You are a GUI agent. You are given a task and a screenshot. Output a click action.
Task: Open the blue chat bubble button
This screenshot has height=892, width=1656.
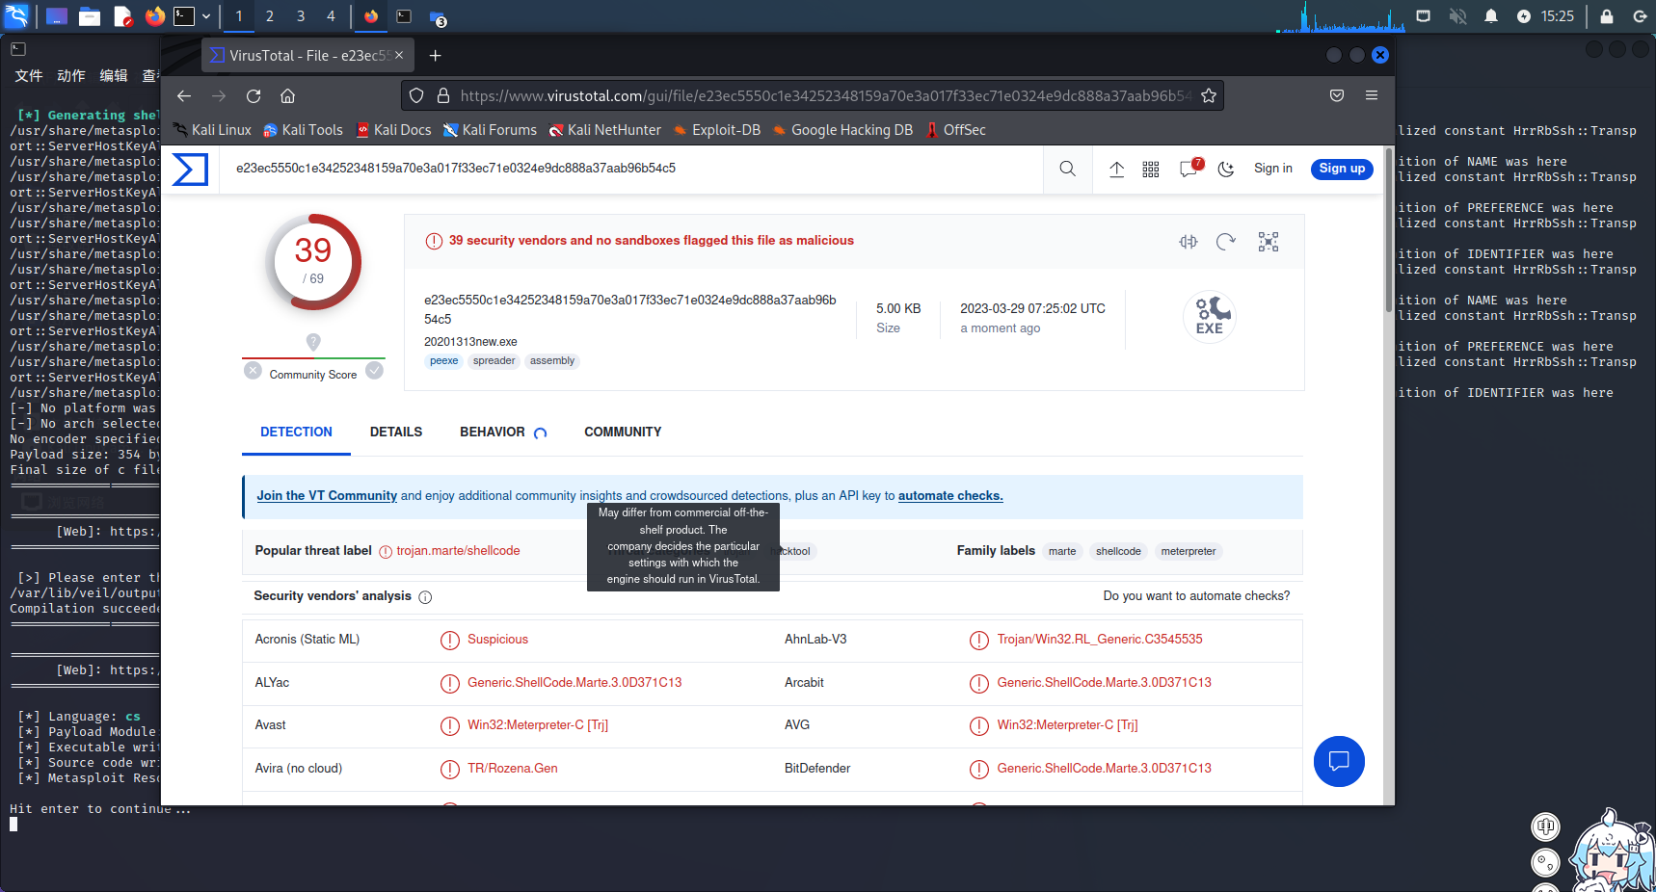tap(1339, 762)
